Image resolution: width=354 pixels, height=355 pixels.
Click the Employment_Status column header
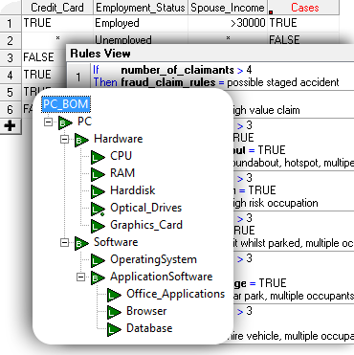pyautogui.click(x=141, y=8)
